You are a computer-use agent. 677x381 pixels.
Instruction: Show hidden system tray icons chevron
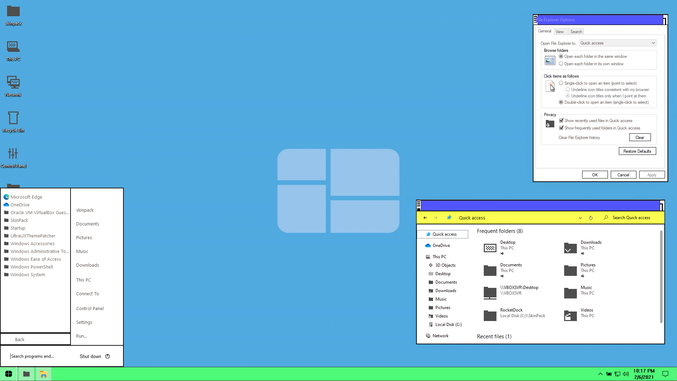(600, 374)
